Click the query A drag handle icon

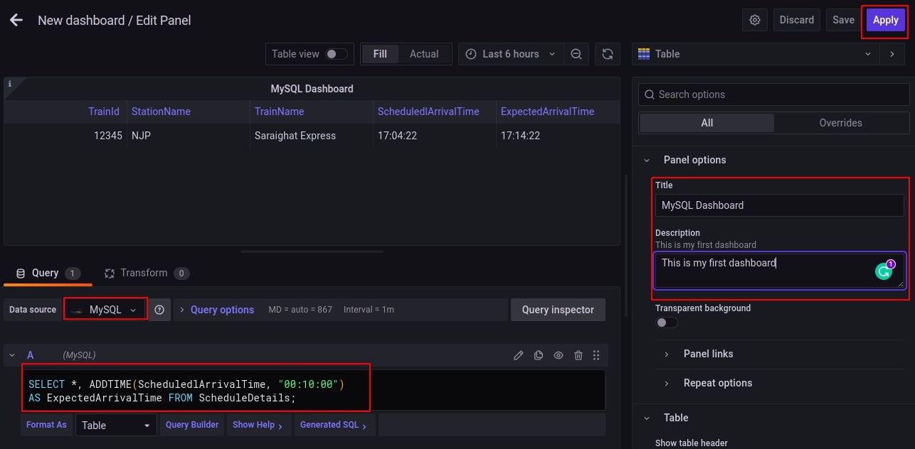(596, 355)
